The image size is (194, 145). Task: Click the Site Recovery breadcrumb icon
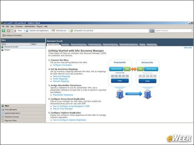[x=54, y=31]
